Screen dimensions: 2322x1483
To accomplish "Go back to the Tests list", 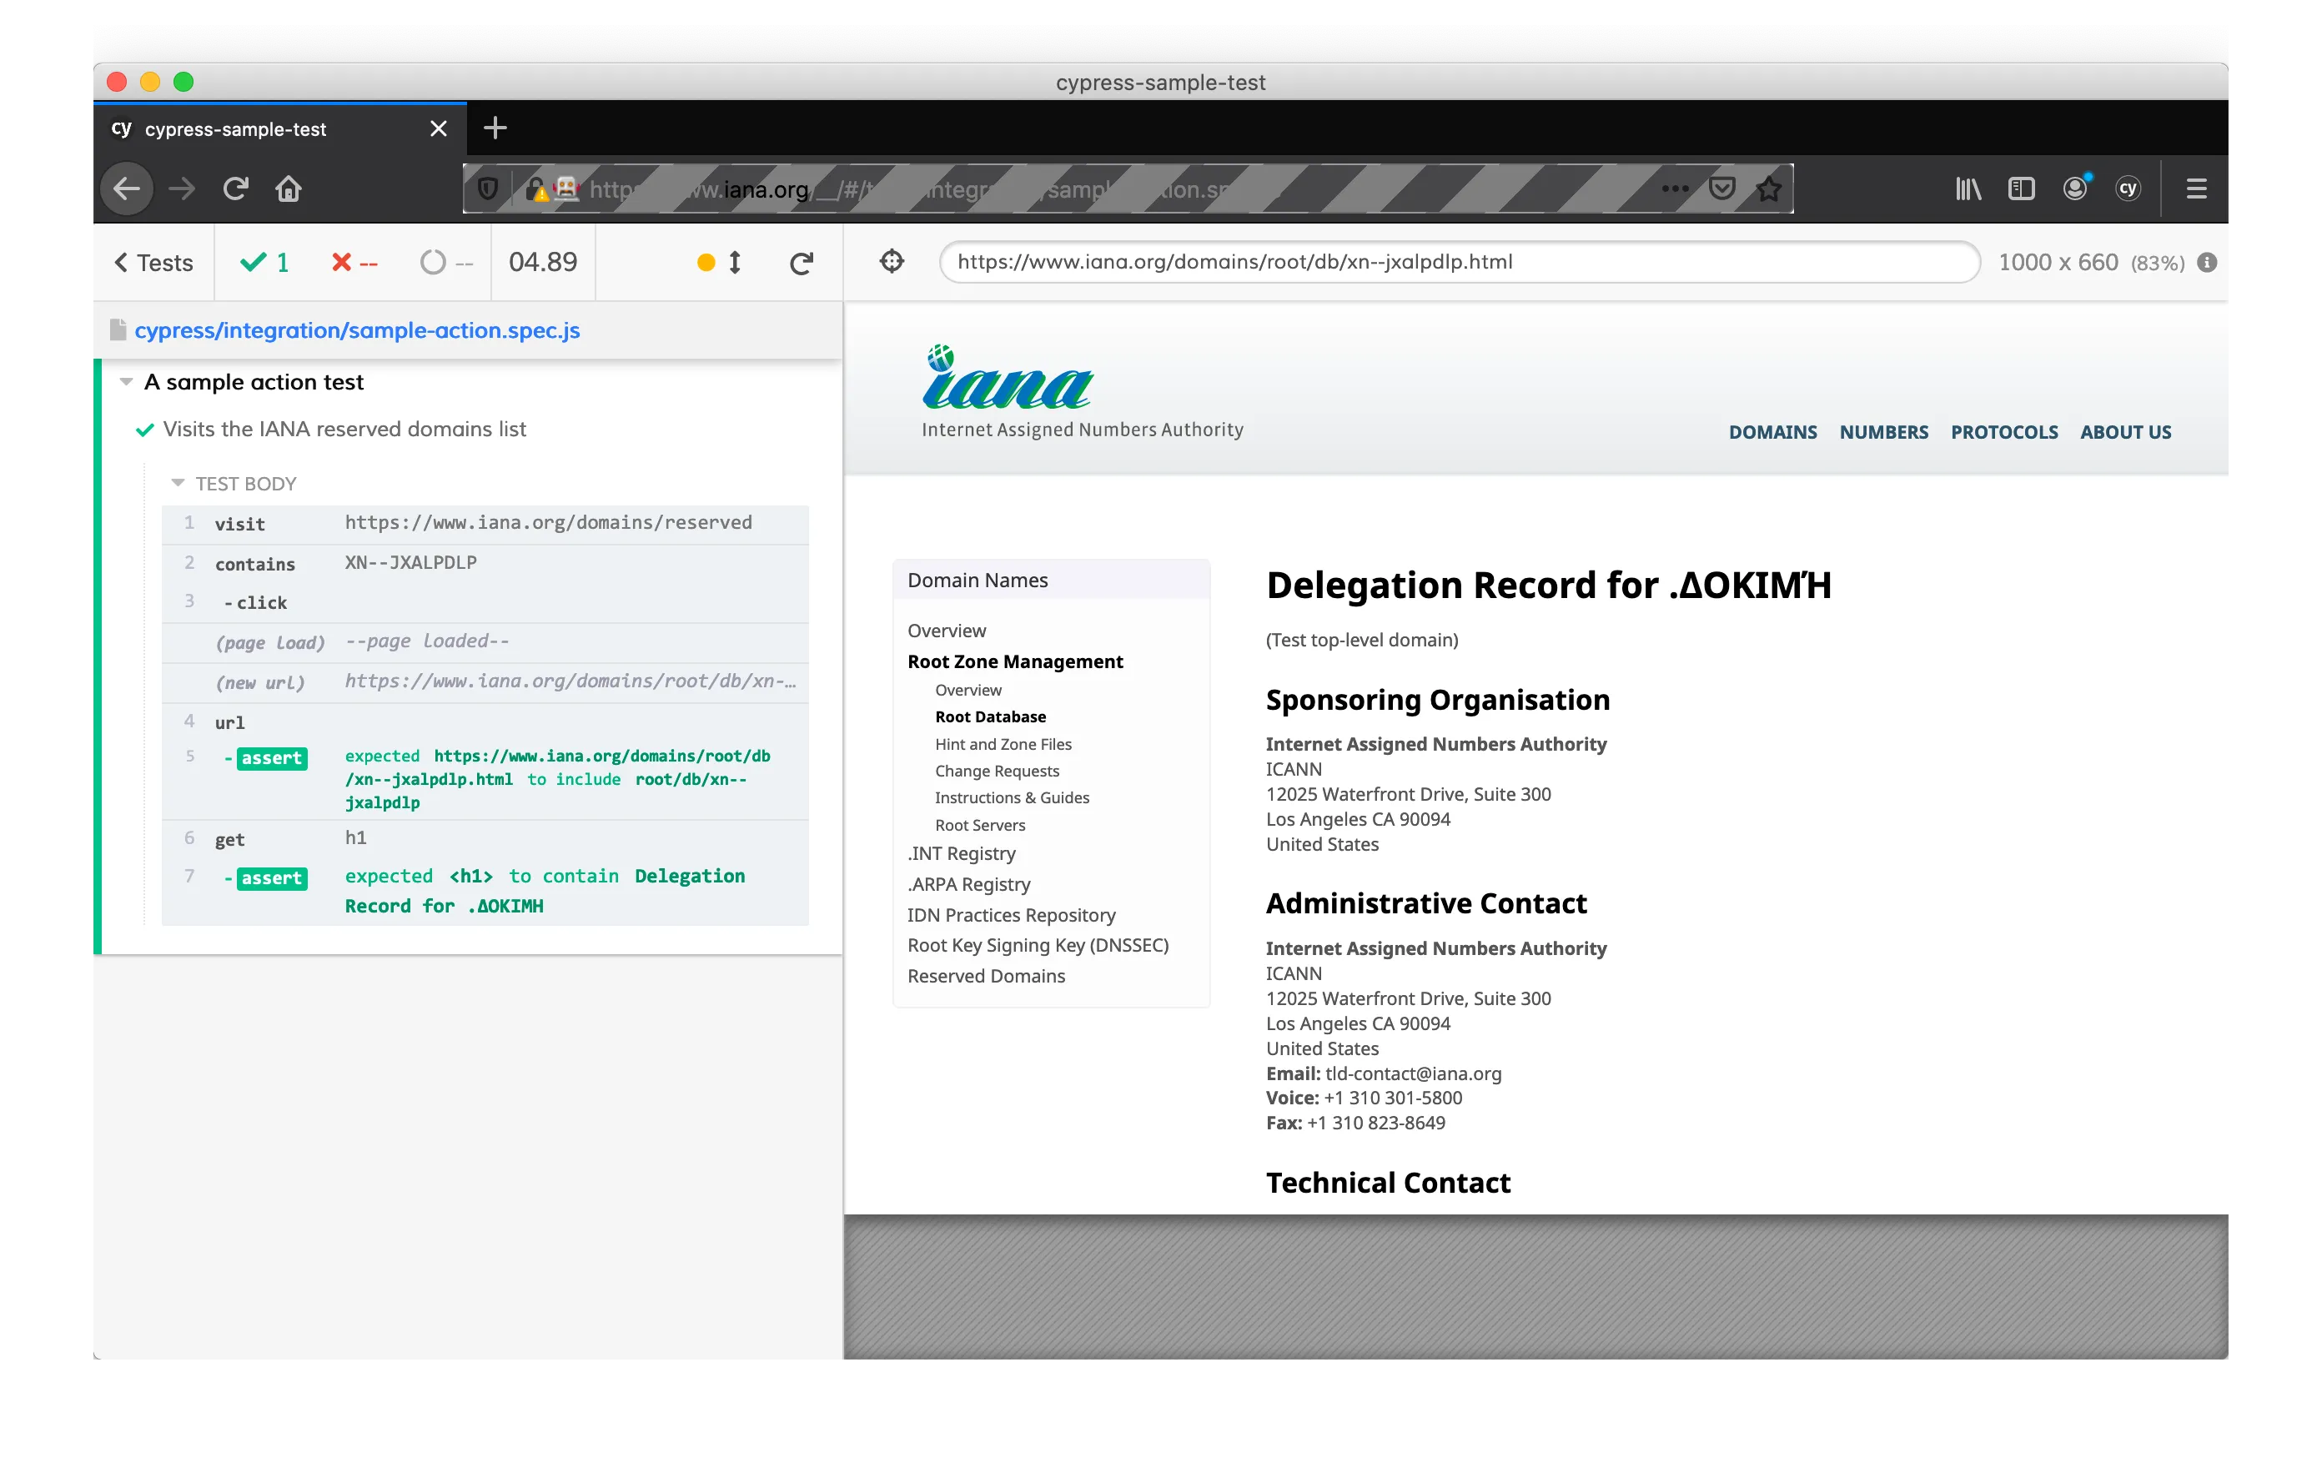I will (154, 262).
